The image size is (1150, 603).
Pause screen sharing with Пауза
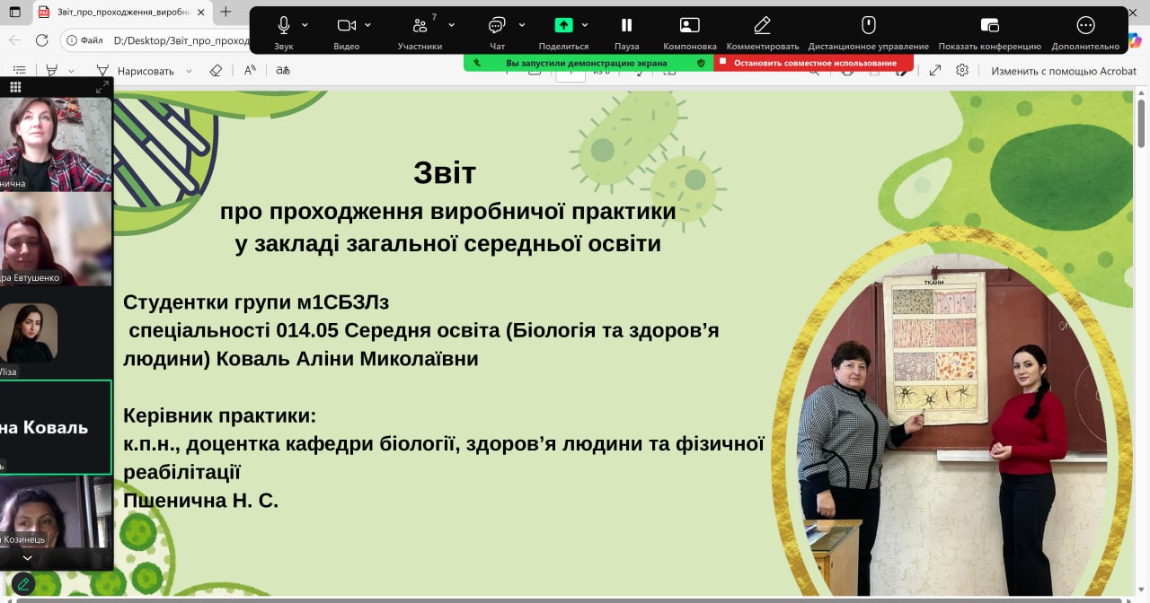(x=626, y=25)
